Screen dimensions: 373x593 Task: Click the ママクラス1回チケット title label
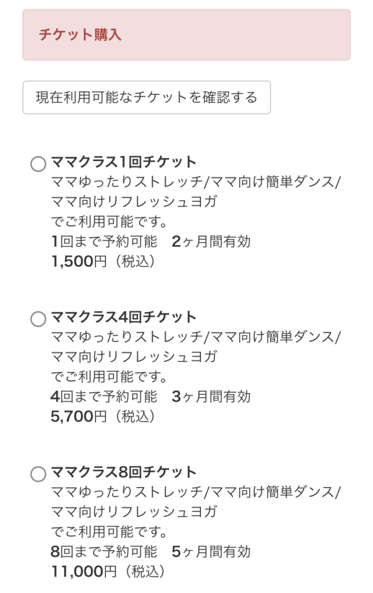pyautogui.click(x=124, y=162)
